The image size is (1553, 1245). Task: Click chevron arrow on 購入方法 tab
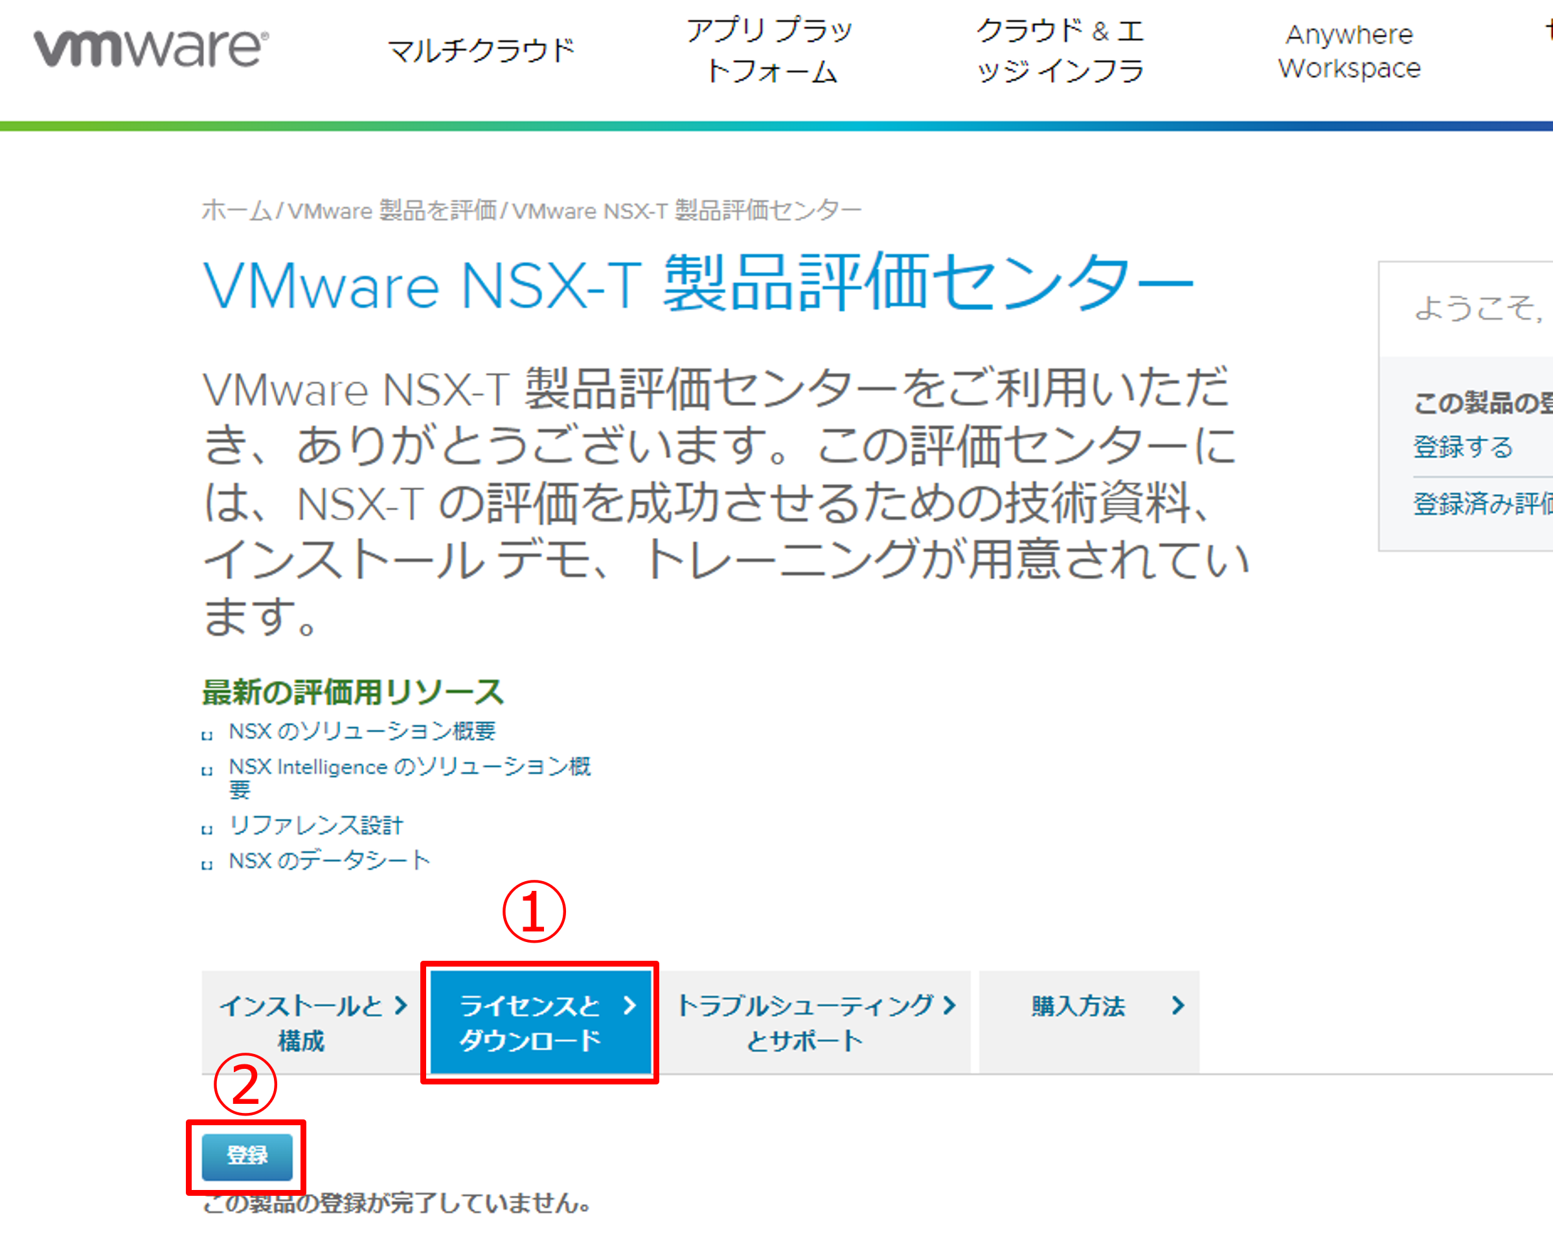click(x=1178, y=1005)
